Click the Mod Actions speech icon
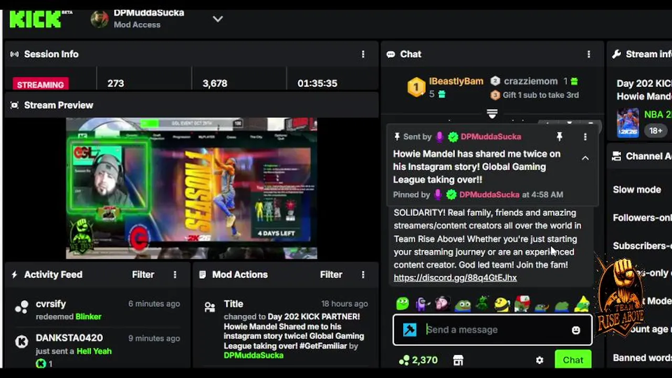 203,275
